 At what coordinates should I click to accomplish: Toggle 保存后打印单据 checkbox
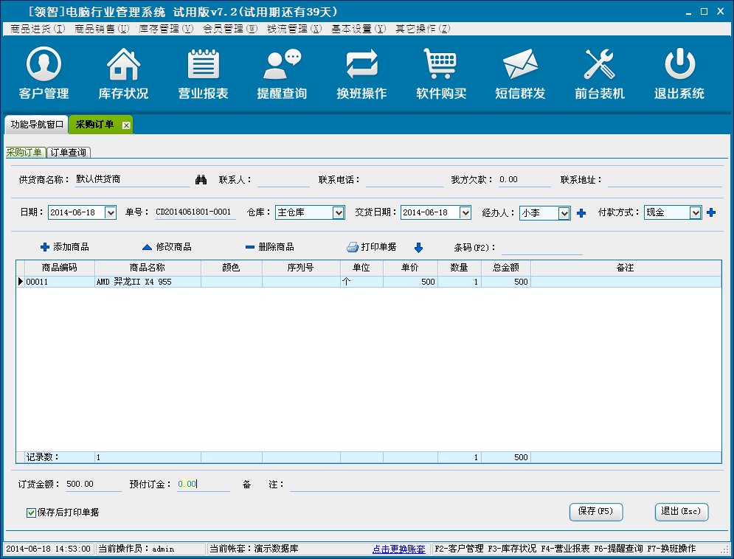tap(31, 513)
